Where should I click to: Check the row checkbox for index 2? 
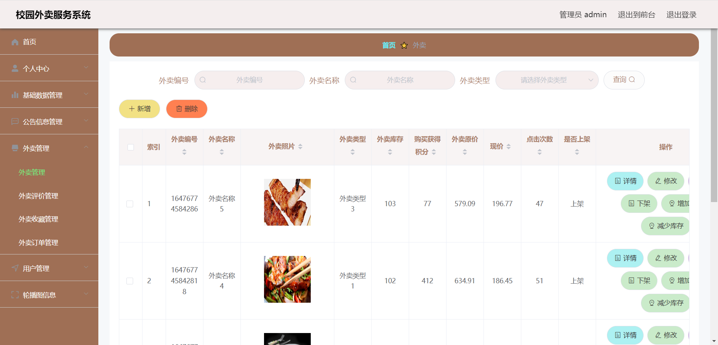click(x=130, y=281)
